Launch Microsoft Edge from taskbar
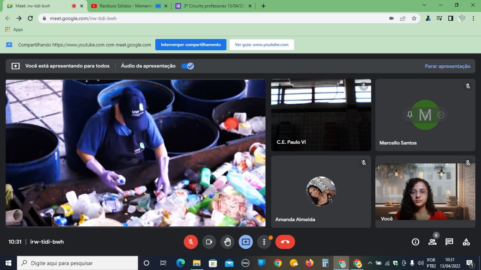This screenshot has height=270, width=481. 181,263
